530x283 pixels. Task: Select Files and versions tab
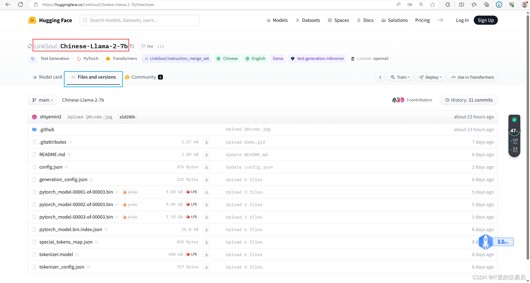tap(93, 77)
